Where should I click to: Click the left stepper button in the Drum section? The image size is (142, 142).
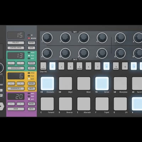click(11, 104)
